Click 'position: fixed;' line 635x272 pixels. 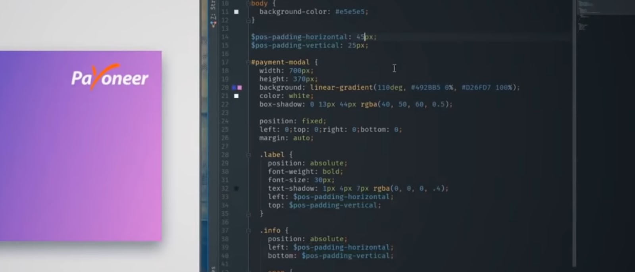[292, 121]
